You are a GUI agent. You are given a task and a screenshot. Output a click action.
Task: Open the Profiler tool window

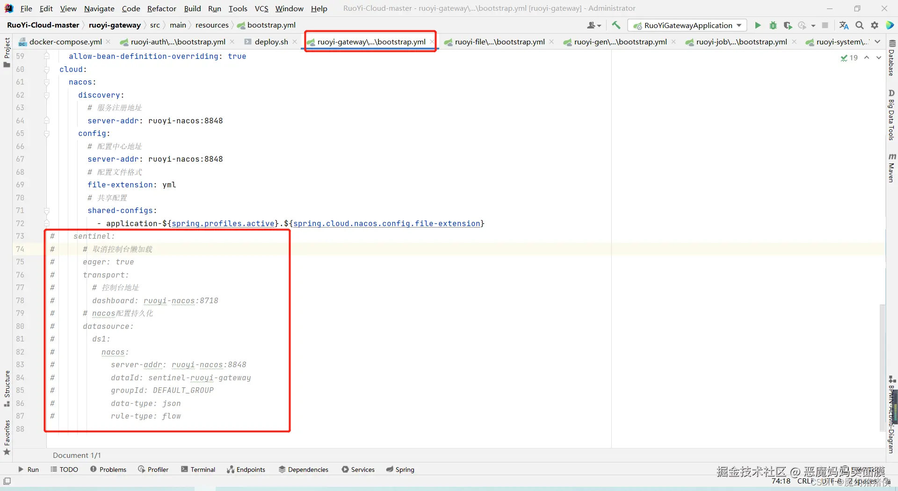[x=153, y=470]
